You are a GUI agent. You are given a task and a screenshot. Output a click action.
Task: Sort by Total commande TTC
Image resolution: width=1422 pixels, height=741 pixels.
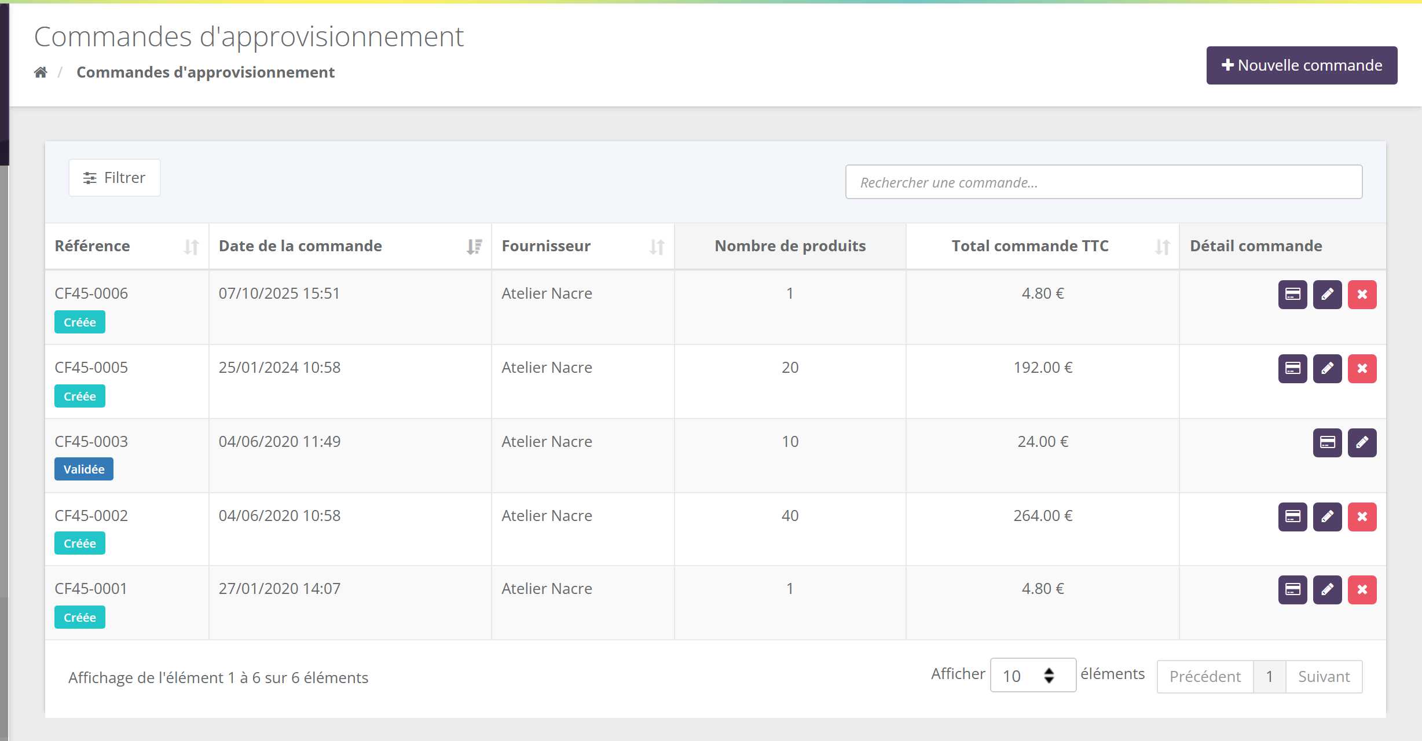1043,246
